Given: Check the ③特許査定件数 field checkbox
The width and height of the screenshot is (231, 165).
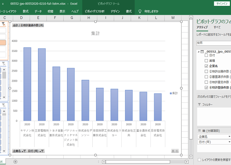Looking at the screenshot, I should [206, 82].
